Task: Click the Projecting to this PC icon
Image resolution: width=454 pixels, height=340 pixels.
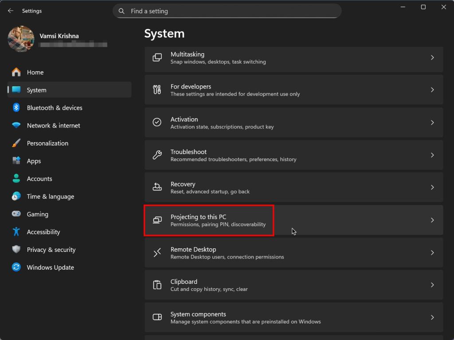Action: pyautogui.click(x=157, y=220)
